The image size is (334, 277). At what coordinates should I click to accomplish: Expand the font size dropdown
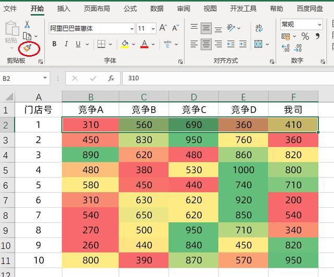click(x=153, y=29)
